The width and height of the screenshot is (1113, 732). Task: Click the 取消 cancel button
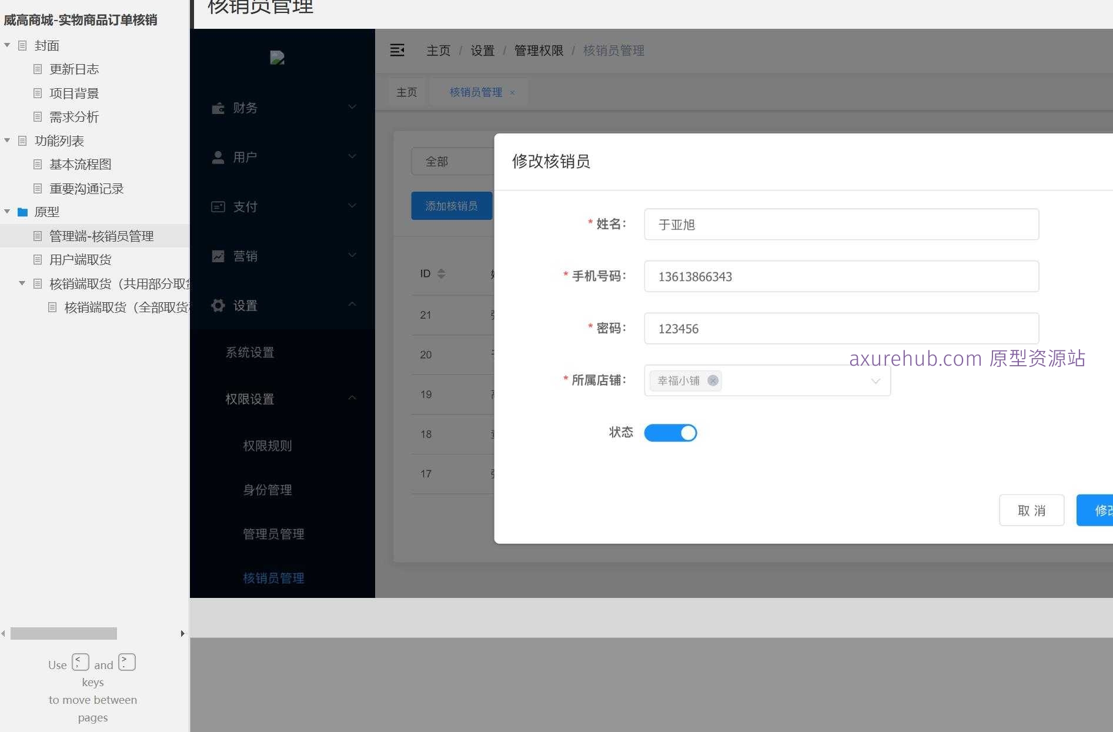pyautogui.click(x=1031, y=510)
